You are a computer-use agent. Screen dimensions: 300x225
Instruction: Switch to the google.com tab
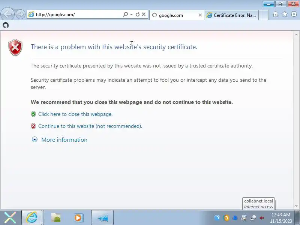(x=176, y=15)
